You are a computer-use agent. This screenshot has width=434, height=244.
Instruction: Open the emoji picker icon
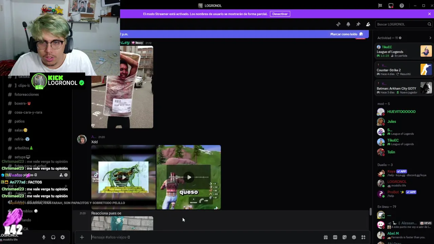pos(354,237)
